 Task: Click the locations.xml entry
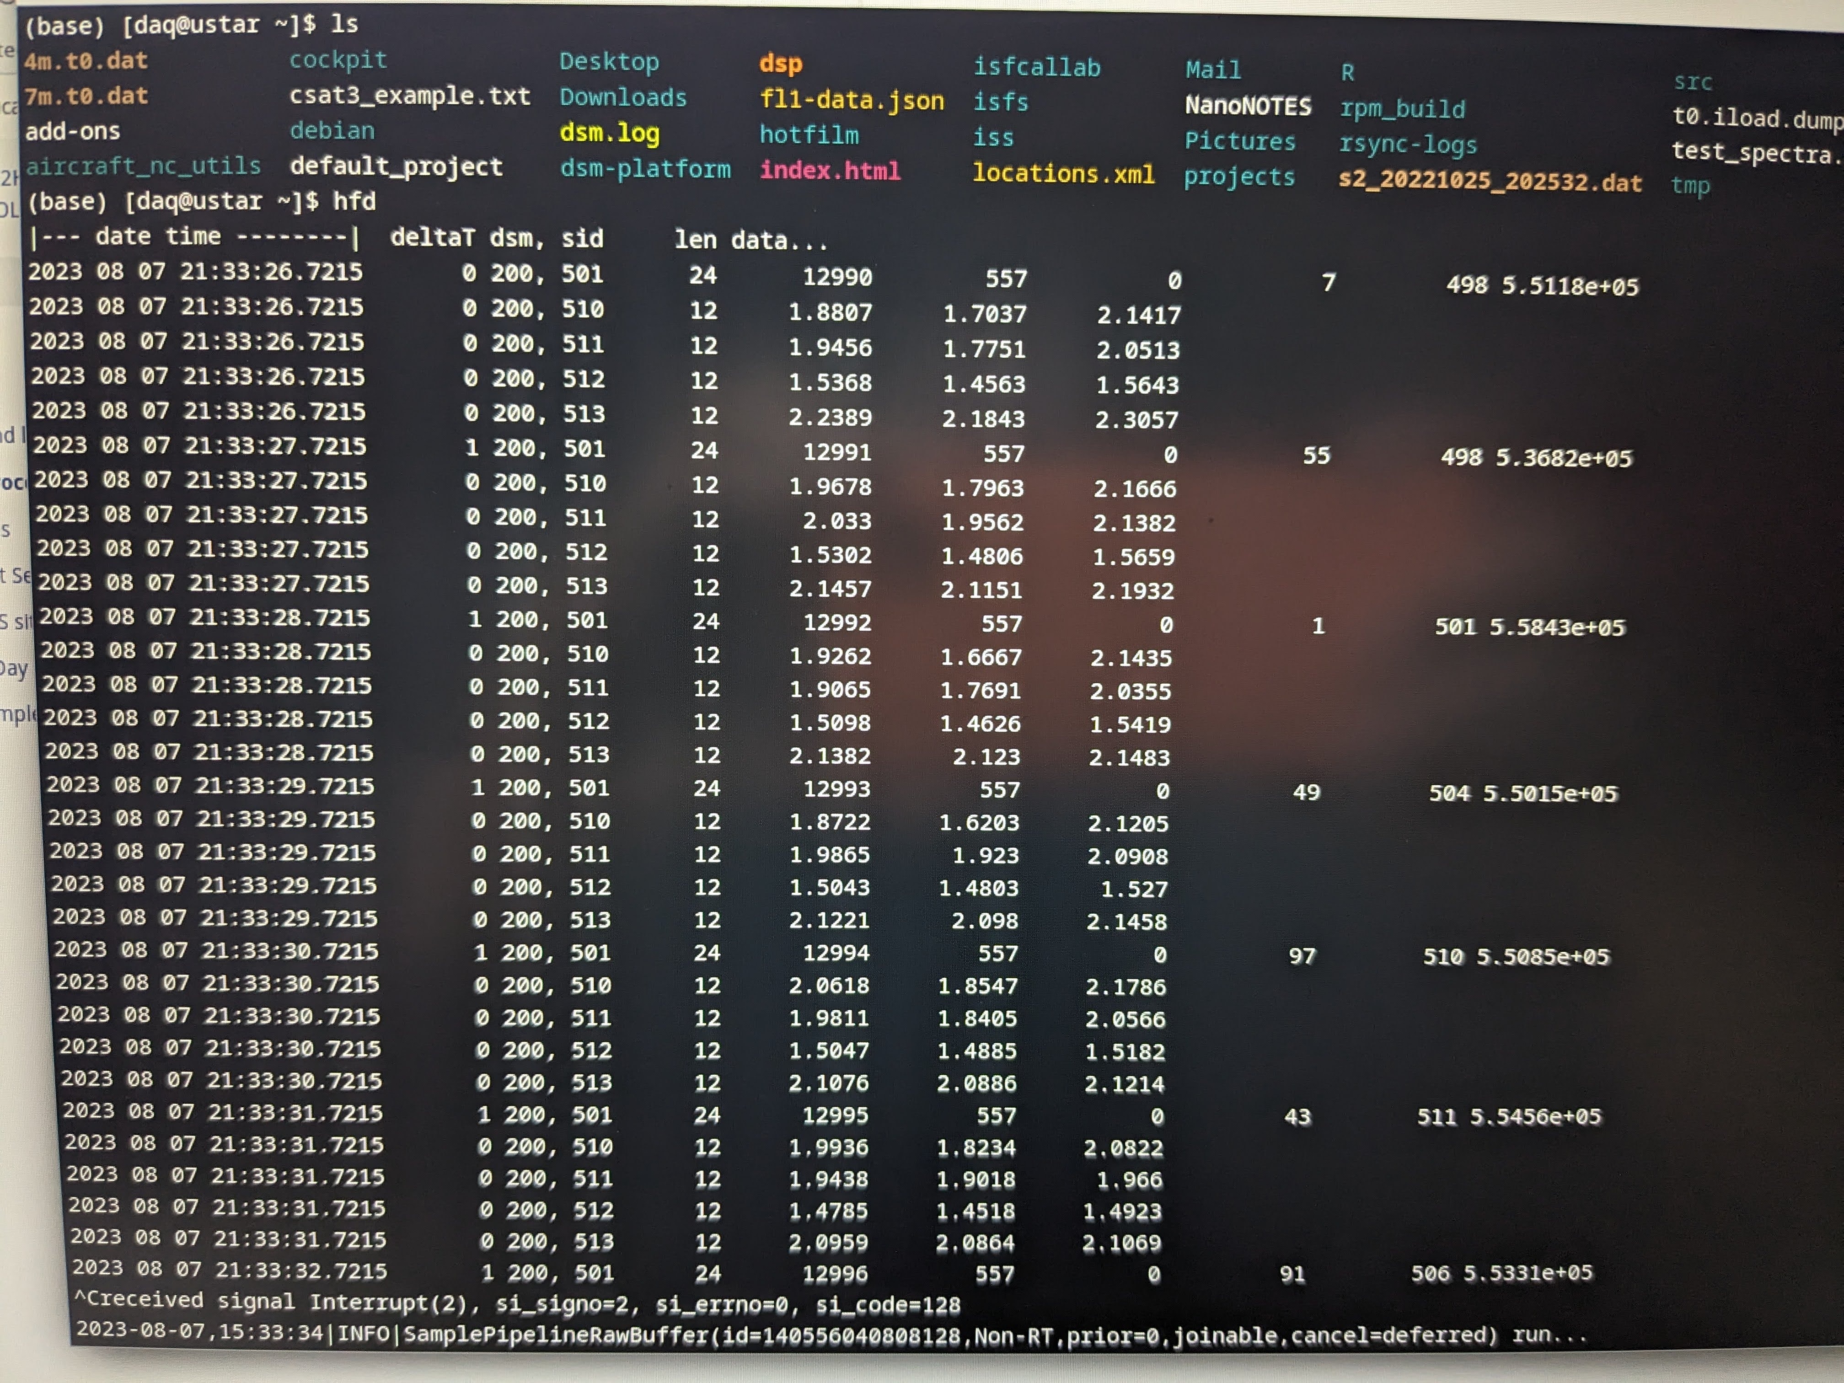click(x=1063, y=173)
